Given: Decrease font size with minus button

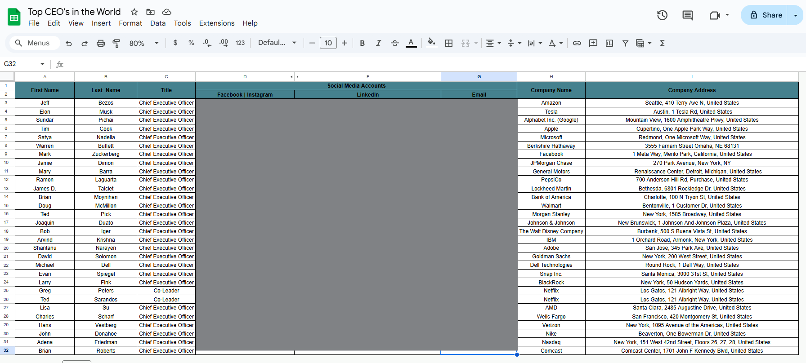Looking at the screenshot, I should pos(312,43).
